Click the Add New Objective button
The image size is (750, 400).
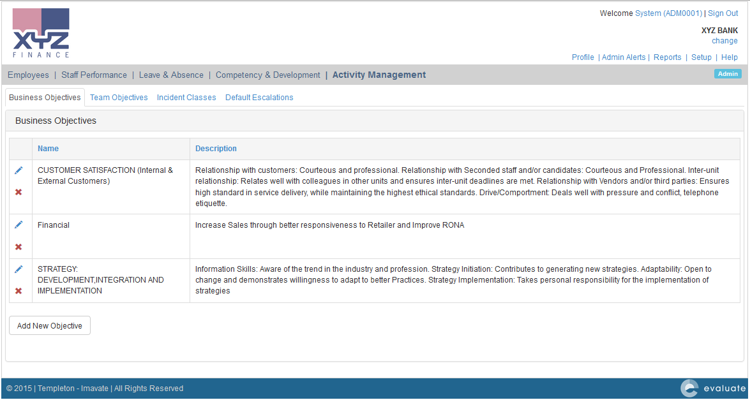50,325
